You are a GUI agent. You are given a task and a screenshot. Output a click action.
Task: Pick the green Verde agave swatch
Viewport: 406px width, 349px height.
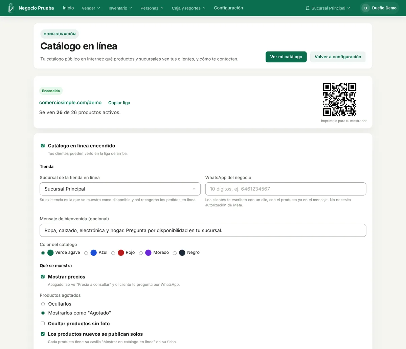[x=50, y=253]
